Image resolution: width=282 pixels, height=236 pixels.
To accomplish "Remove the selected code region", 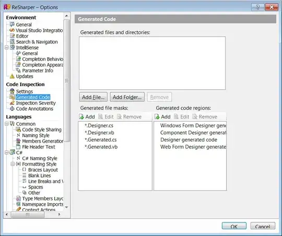I will (x=205, y=117).
